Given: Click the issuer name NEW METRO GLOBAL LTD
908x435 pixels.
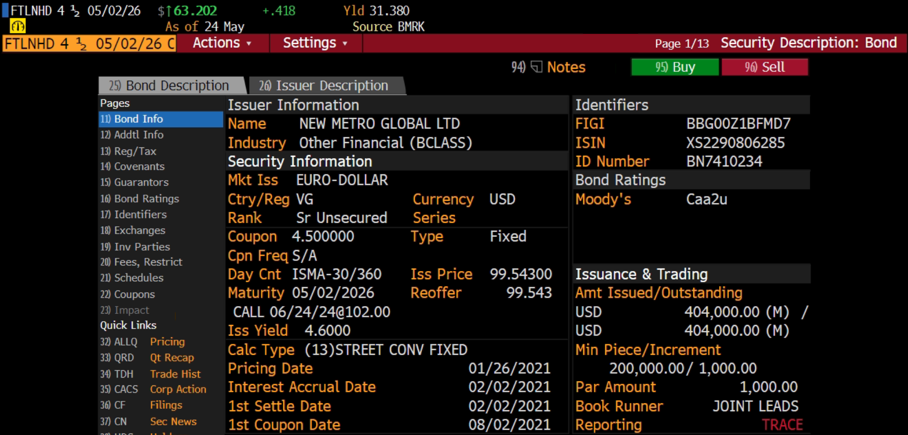Looking at the screenshot, I should (x=379, y=124).
